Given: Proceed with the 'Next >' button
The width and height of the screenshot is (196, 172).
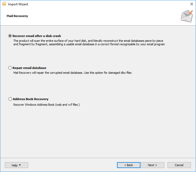Looking at the screenshot, I should coord(152,165).
